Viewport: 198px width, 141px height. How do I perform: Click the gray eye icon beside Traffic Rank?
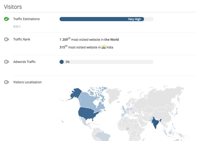[x=7, y=39]
